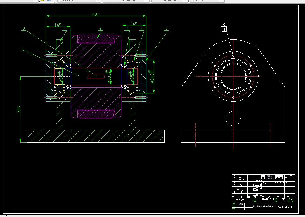305x217 pixels.
Task: Select upper magenta cross-hatched tire section
Action: (96, 39)
